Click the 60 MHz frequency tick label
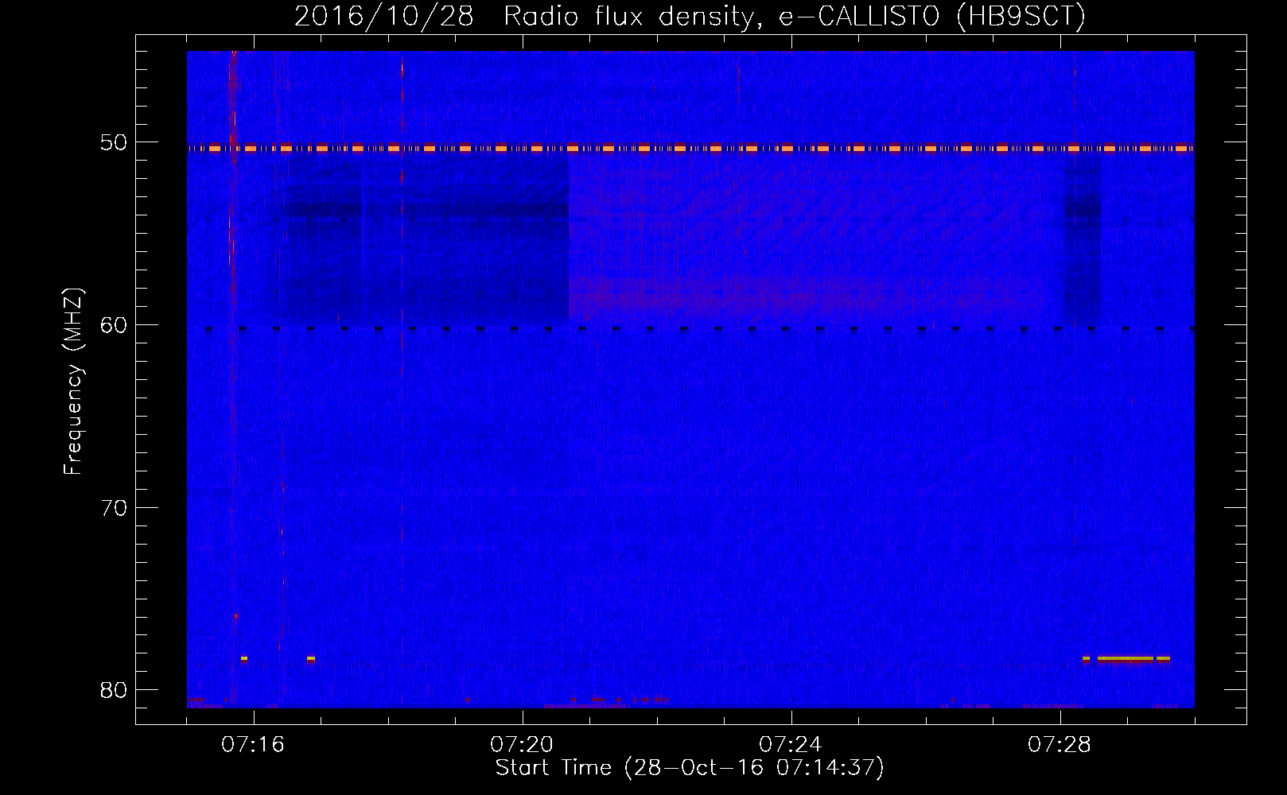The width and height of the screenshot is (1287, 795). click(x=114, y=326)
